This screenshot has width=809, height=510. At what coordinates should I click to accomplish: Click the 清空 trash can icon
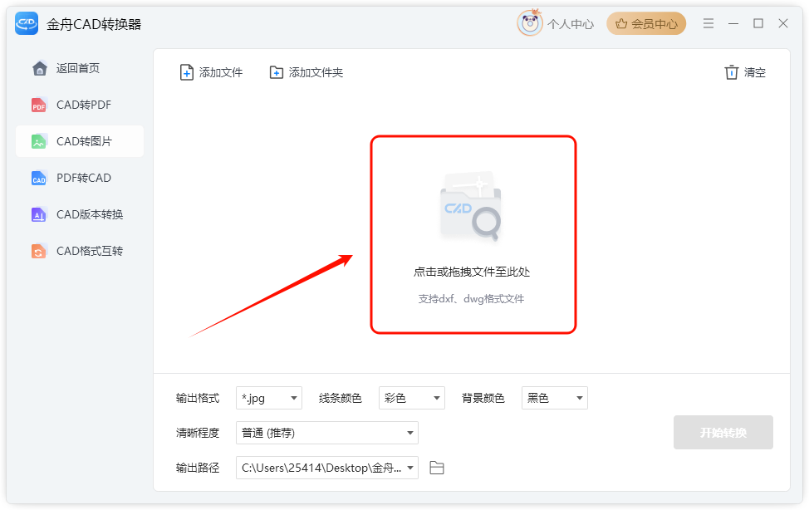731,72
